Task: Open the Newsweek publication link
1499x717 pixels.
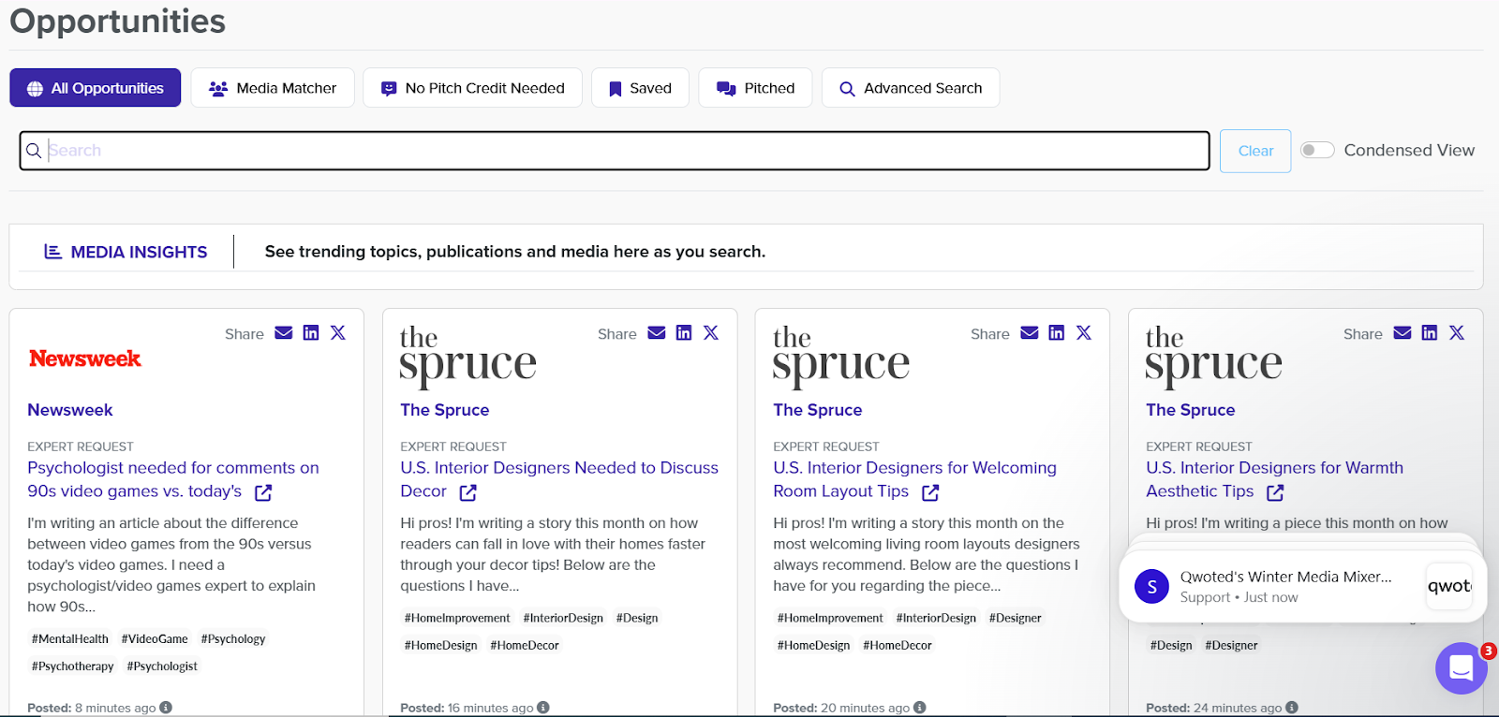Action: tap(70, 410)
